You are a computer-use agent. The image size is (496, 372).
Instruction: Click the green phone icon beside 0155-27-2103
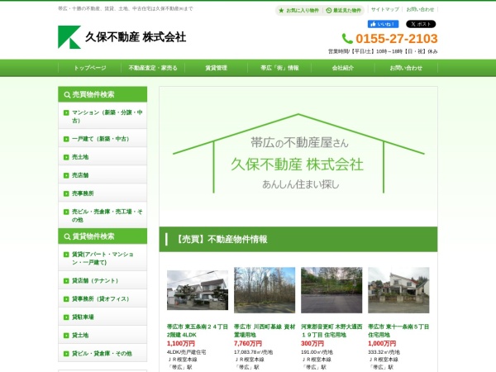[347, 39]
